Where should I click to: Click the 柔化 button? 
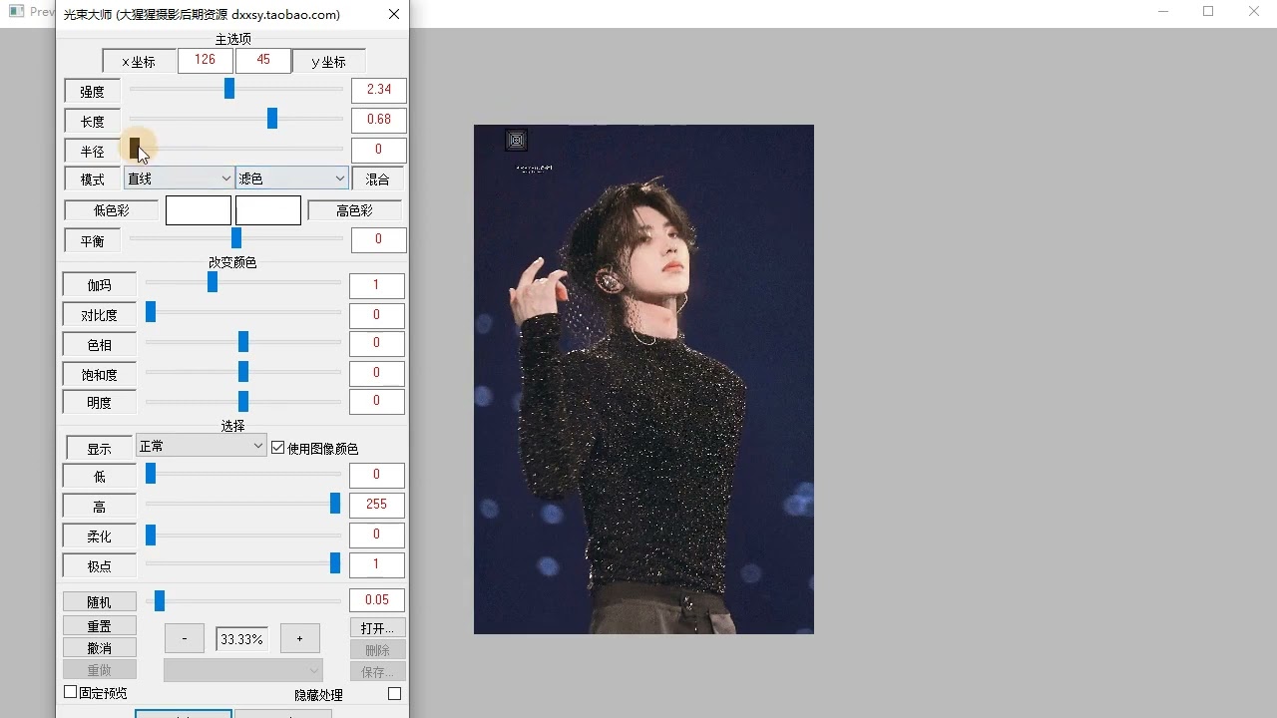point(100,537)
